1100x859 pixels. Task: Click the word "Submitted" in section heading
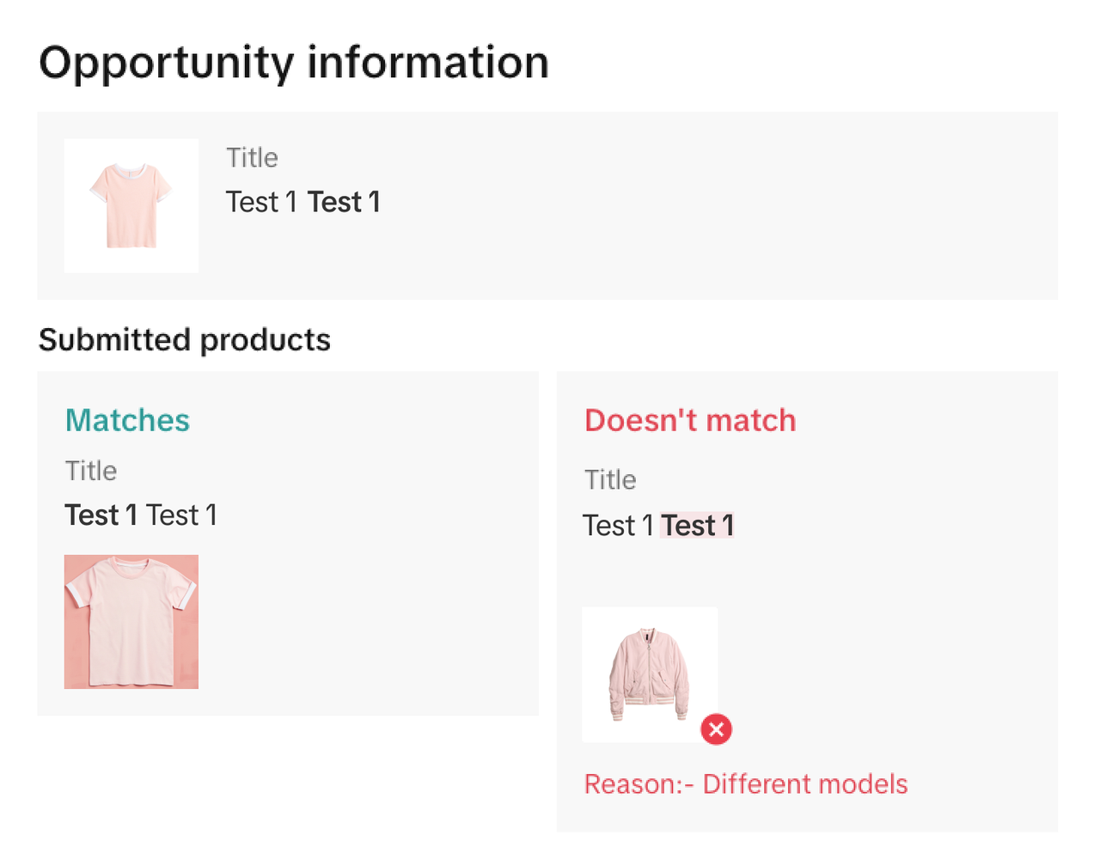coord(116,340)
